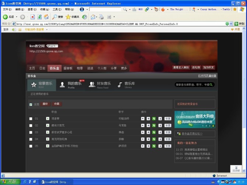Switch to the 留言板 tab
This screenshot has height=185, width=247.
click(68, 68)
